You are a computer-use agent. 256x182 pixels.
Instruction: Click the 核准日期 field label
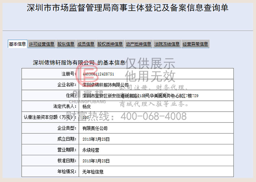[x=67, y=161]
